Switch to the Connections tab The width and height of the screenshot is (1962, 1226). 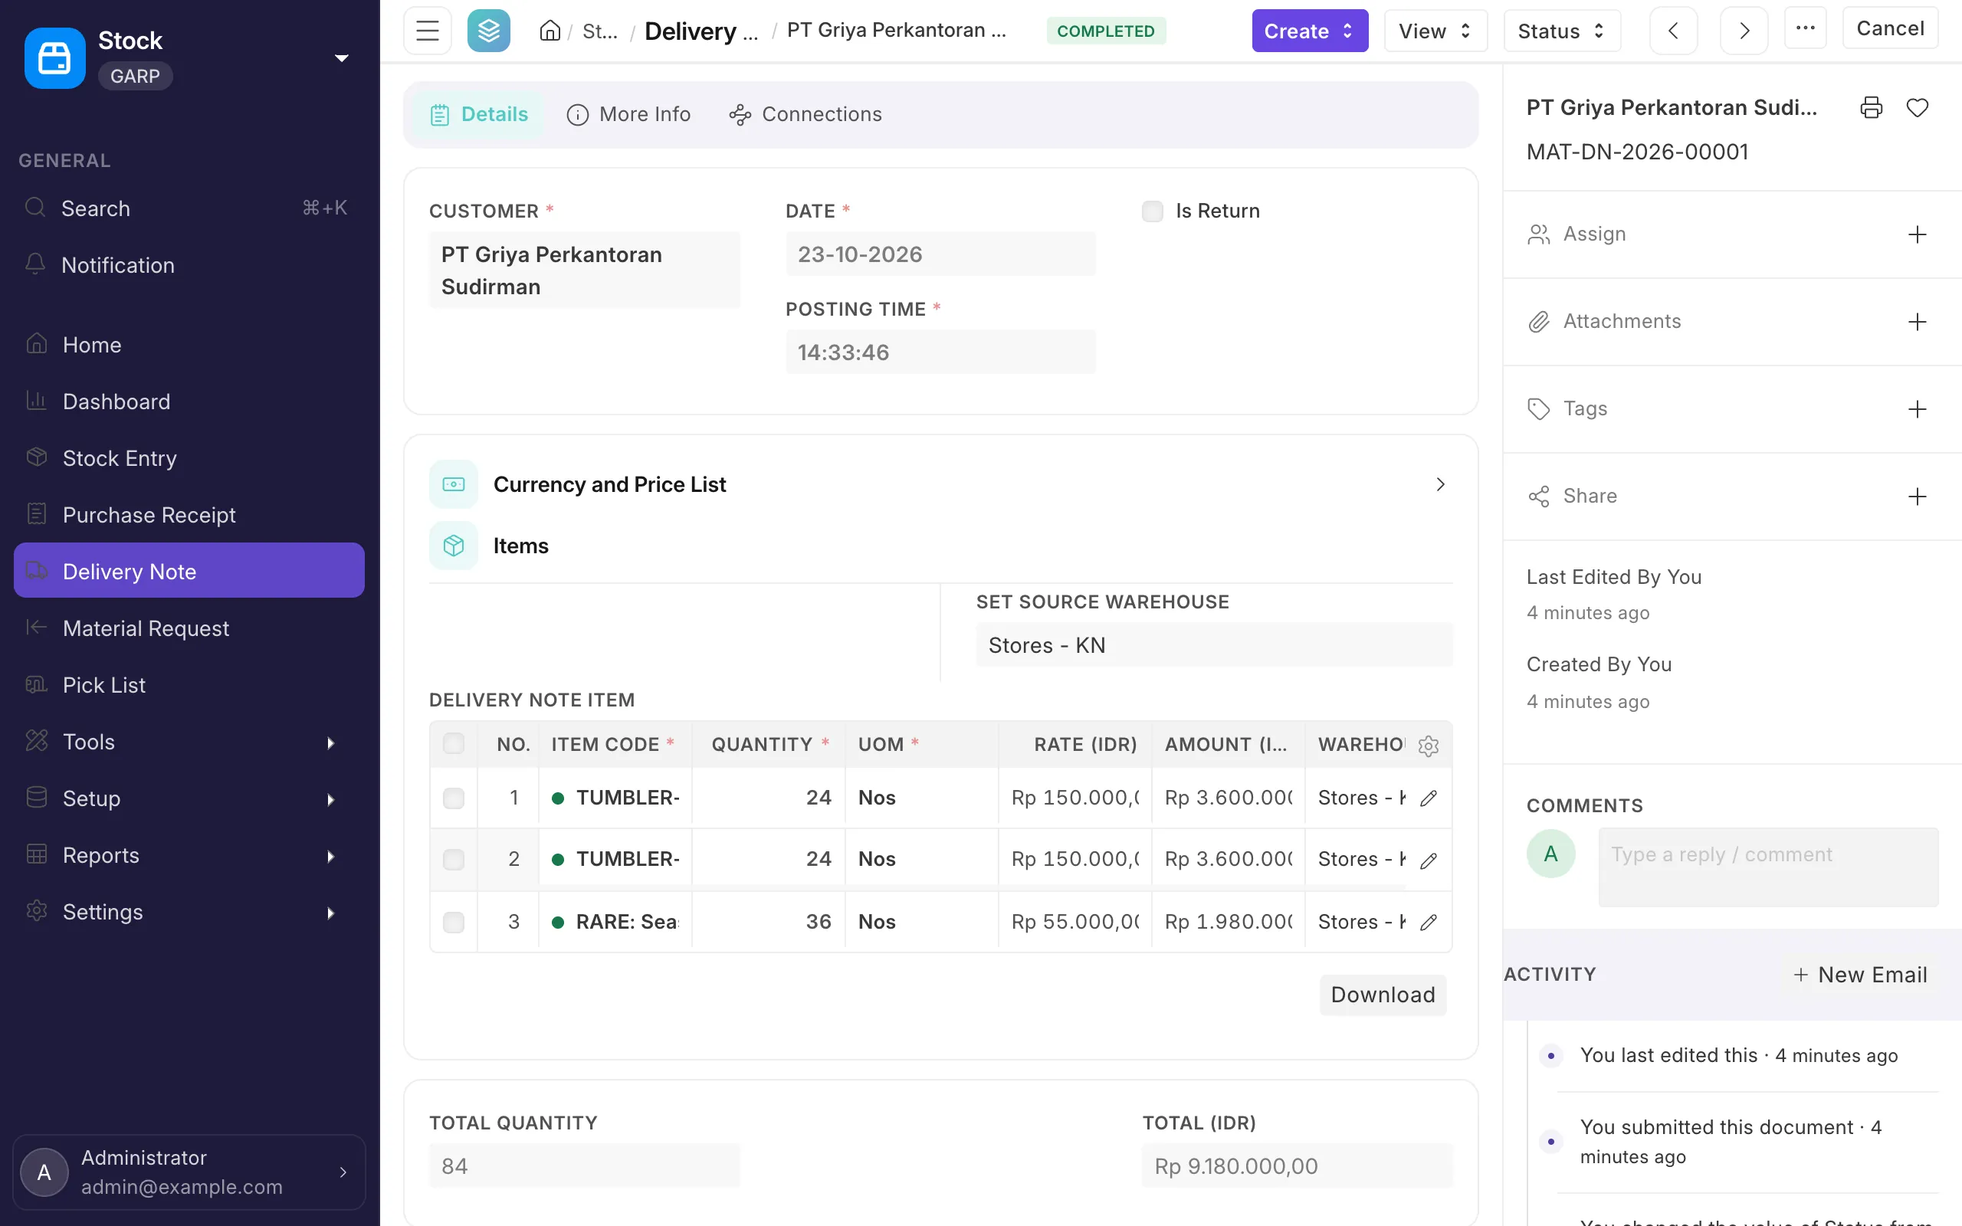(805, 114)
